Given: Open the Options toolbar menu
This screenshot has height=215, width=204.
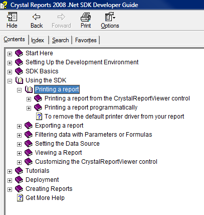Looking at the screenshot, I should (x=110, y=17).
